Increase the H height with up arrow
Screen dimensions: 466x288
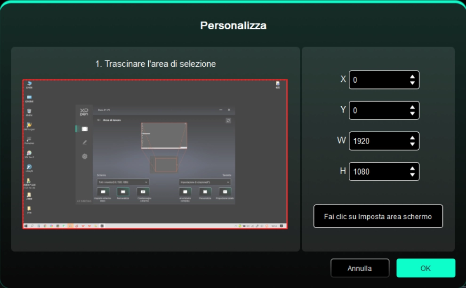[x=412, y=168]
